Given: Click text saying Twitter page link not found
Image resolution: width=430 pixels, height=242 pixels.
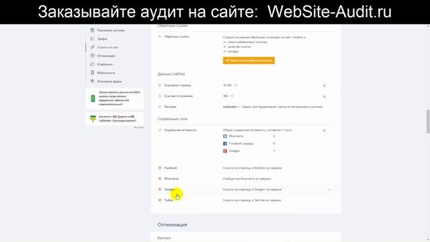Looking at the screenshot, I should click(252, 200).
